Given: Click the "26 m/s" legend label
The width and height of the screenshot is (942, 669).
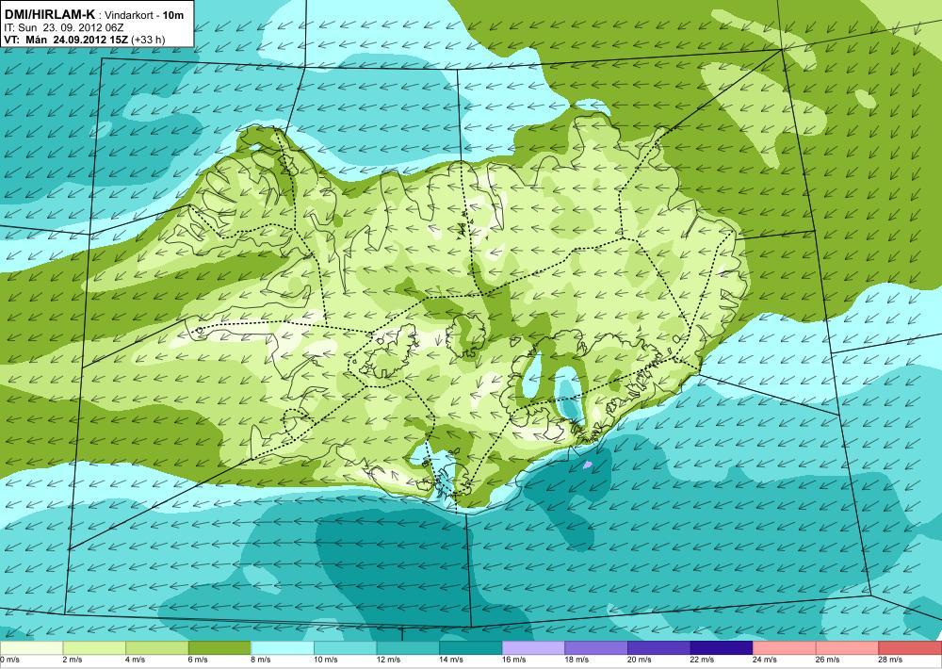Looking at the screenshot, I should tap(828, 660).
